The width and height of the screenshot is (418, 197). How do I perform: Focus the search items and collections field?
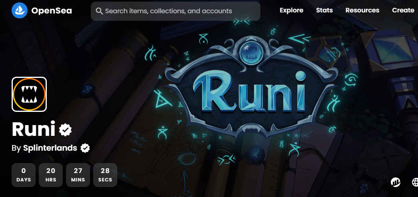click(x=176, y=11)
